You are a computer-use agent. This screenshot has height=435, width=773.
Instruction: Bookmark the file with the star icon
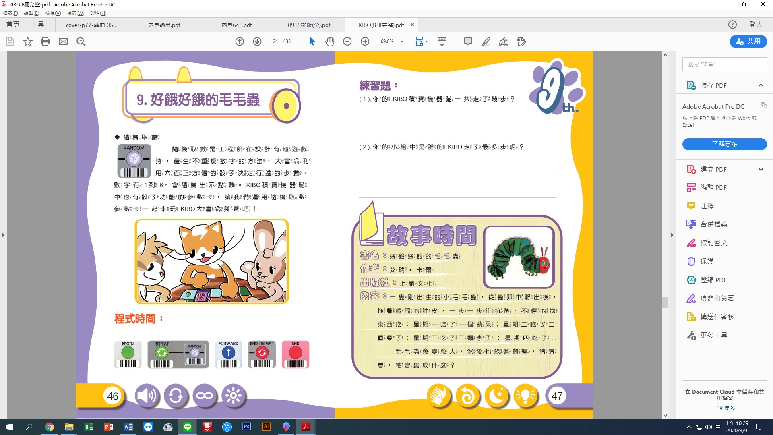27,41
